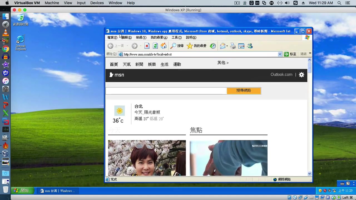The image size is (356, 200).
Task: Open the 我的最愛(A) Favorites menu
Action: pyautogui.click(x=159, y=37)
